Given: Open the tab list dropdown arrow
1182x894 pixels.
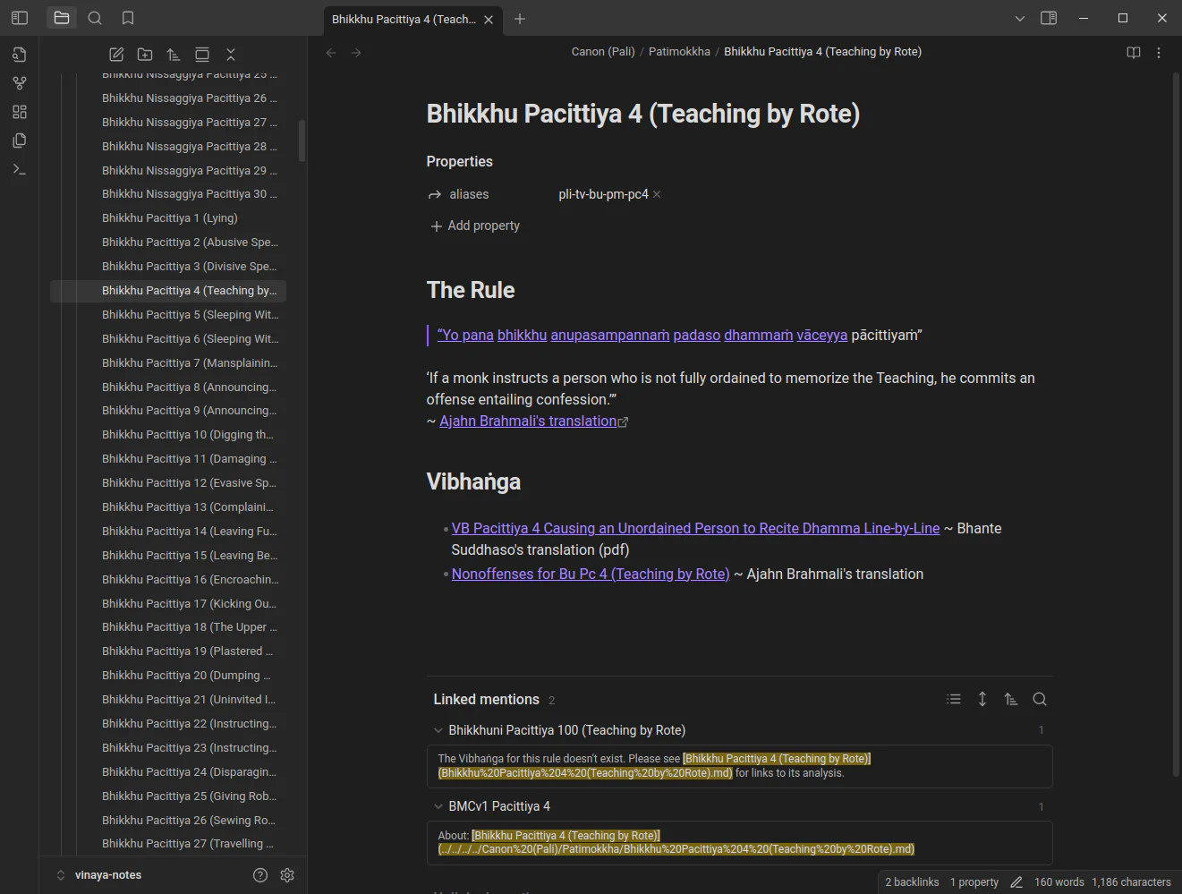Looking at the screenshot, I should 1020,18.
